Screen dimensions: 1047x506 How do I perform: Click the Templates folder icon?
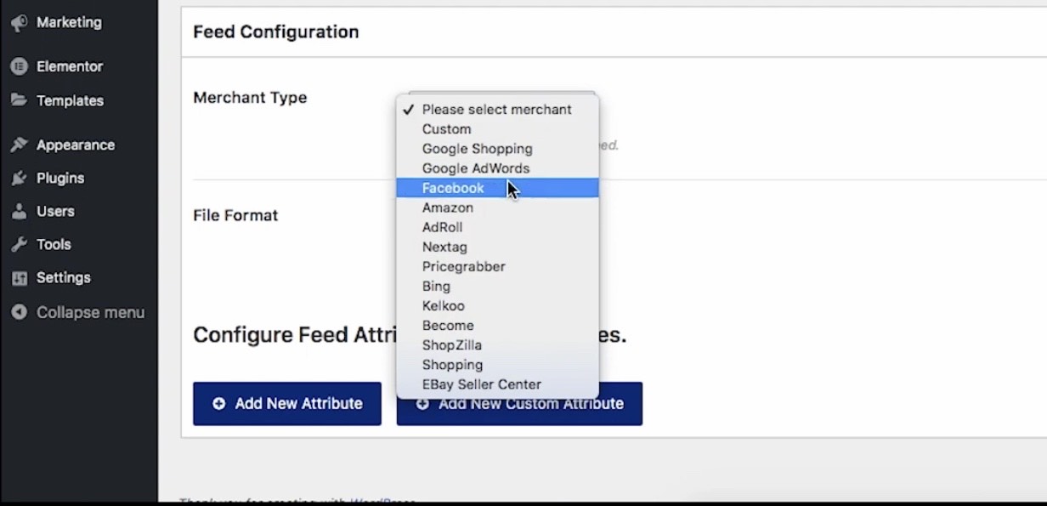point(19,100)
